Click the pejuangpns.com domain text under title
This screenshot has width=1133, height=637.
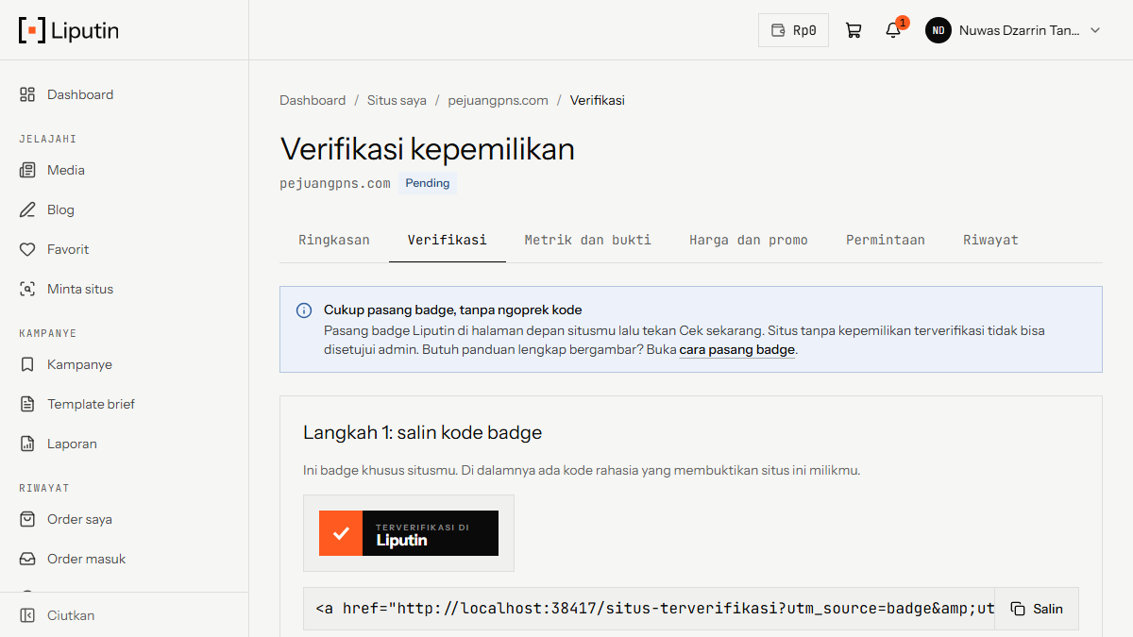(335, 183)
